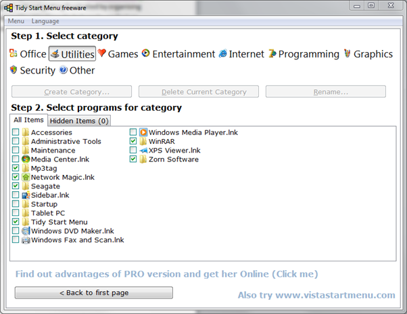Screen dimensions: 407x314
Task: Click the Media Center.lnk icon
Action: pos(26,159)
